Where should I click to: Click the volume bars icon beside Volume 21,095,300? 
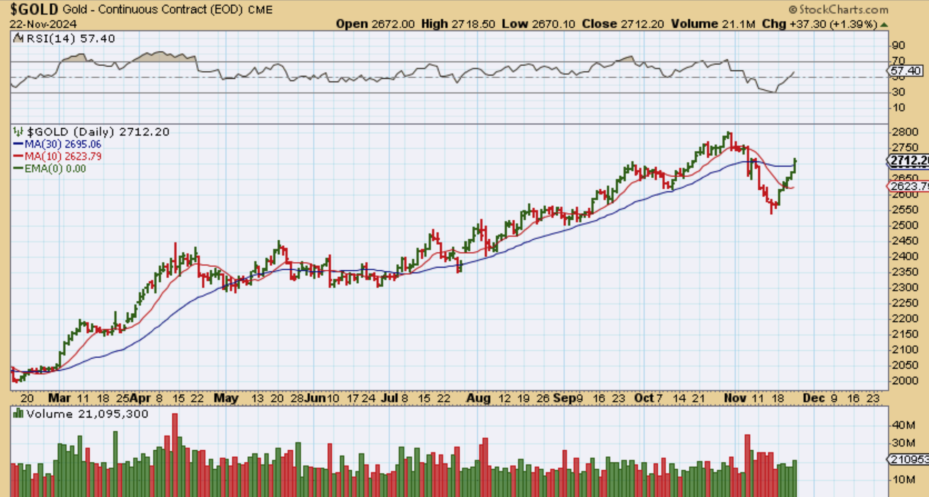19,413
